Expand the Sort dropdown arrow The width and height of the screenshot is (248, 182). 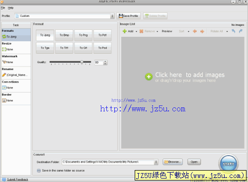[x=188, y=31]
